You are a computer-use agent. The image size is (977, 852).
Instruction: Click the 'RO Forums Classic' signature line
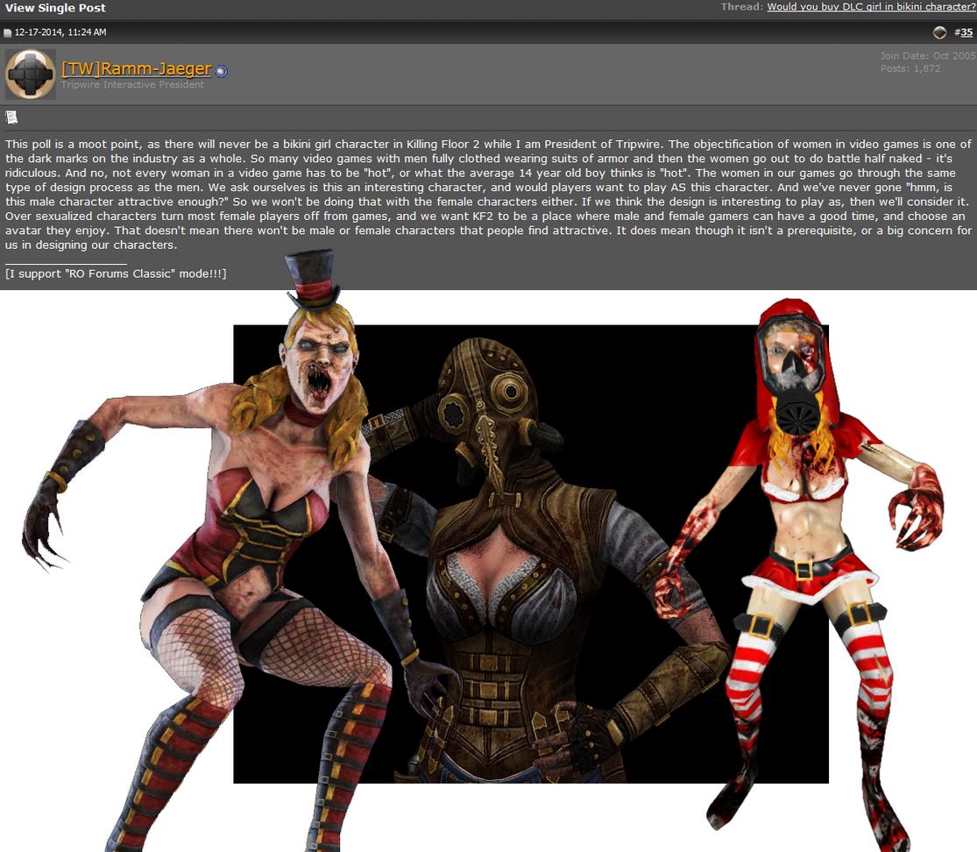point(116,273)
